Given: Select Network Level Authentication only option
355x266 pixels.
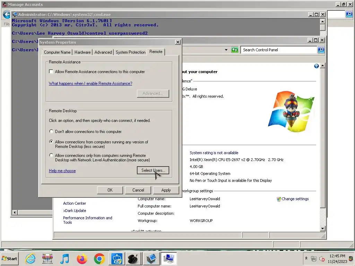Looking at the screenshot, I should point(51,156).
